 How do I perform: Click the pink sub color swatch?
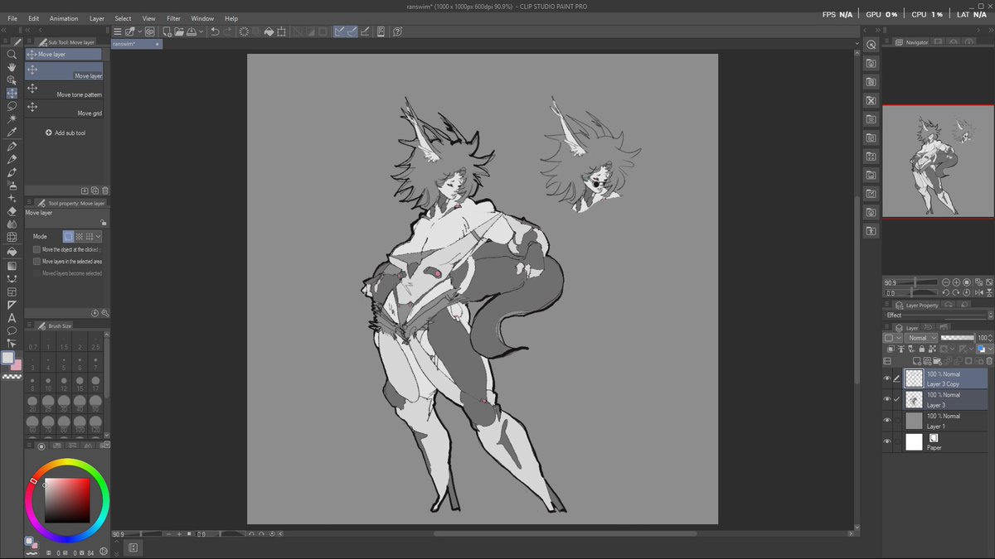click(17, 365)
